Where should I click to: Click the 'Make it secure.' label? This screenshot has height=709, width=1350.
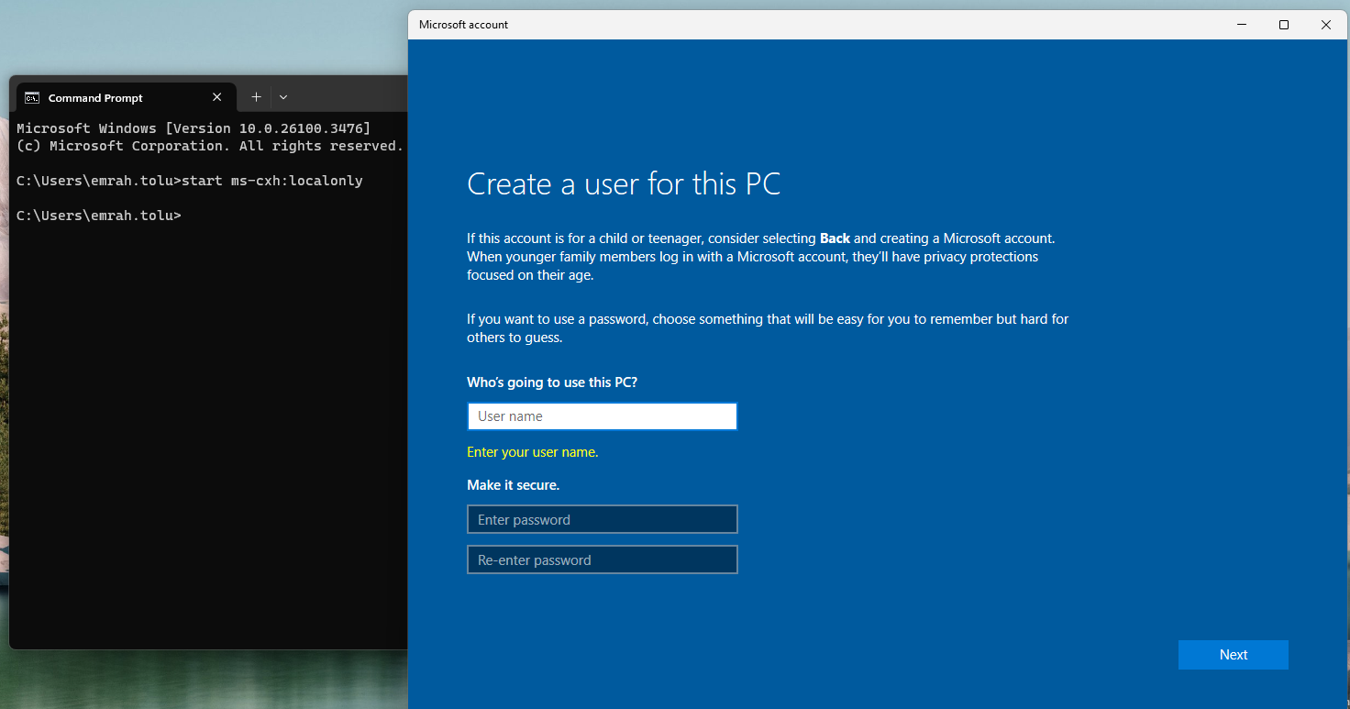[x=513, y=484]
